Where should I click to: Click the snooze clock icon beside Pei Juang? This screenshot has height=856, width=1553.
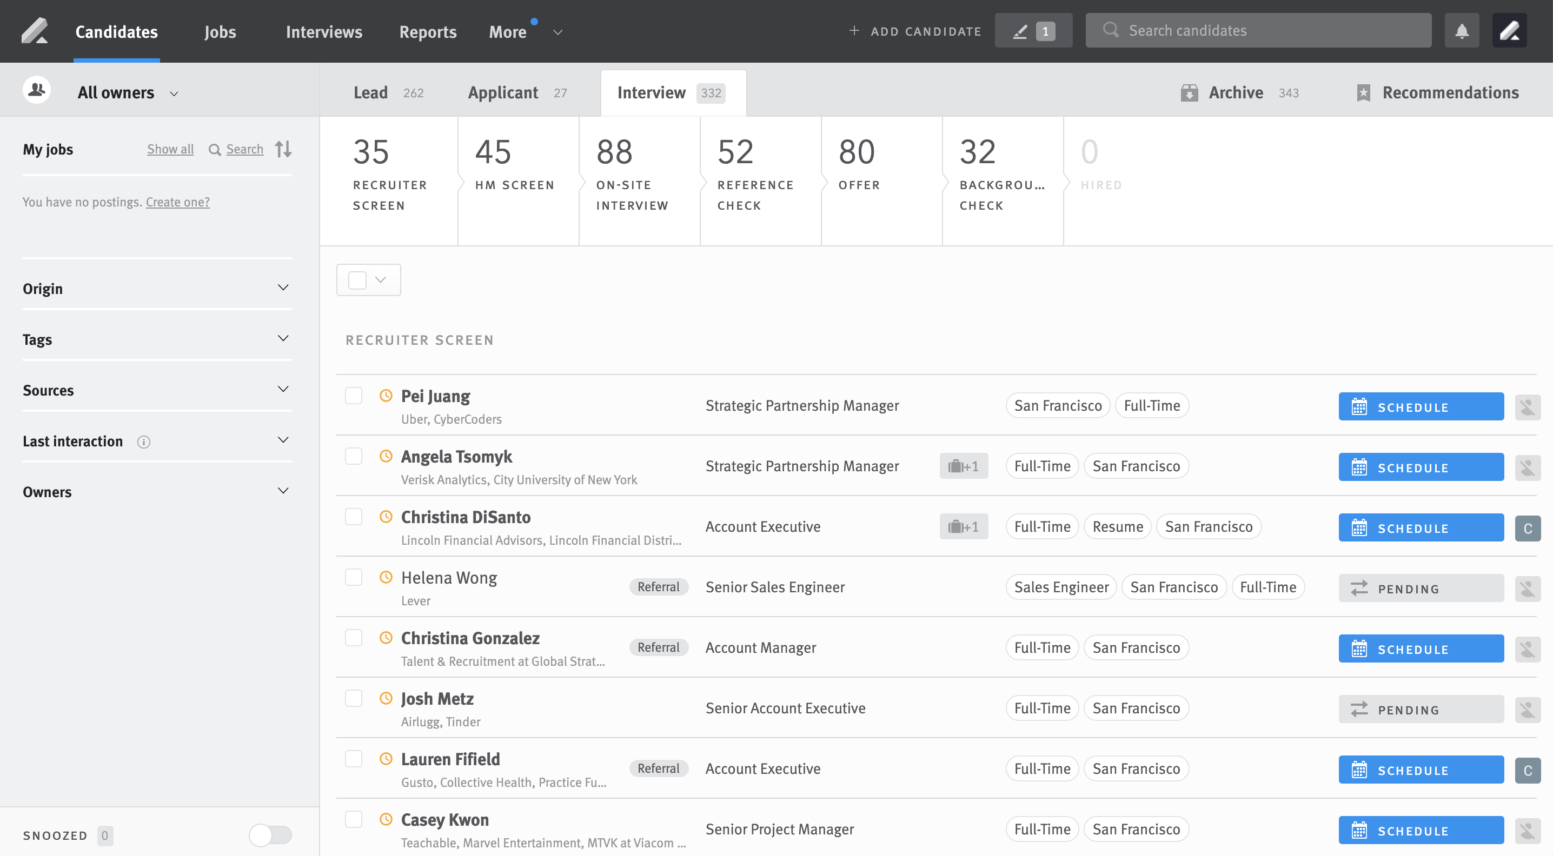(x=386, y=396)
